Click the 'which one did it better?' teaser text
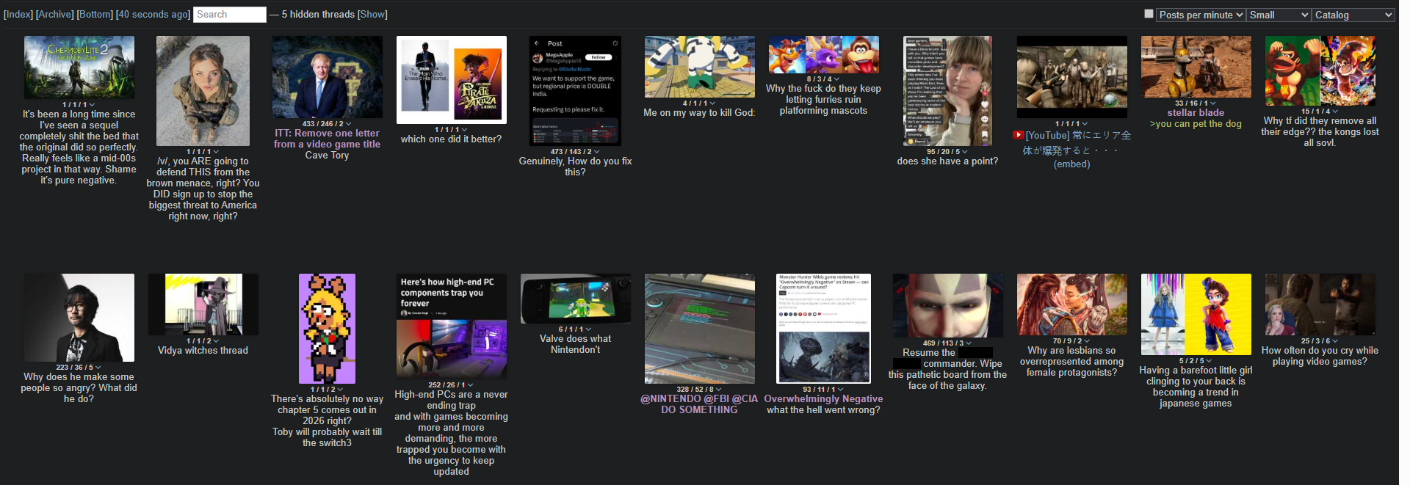 point(451,139)
